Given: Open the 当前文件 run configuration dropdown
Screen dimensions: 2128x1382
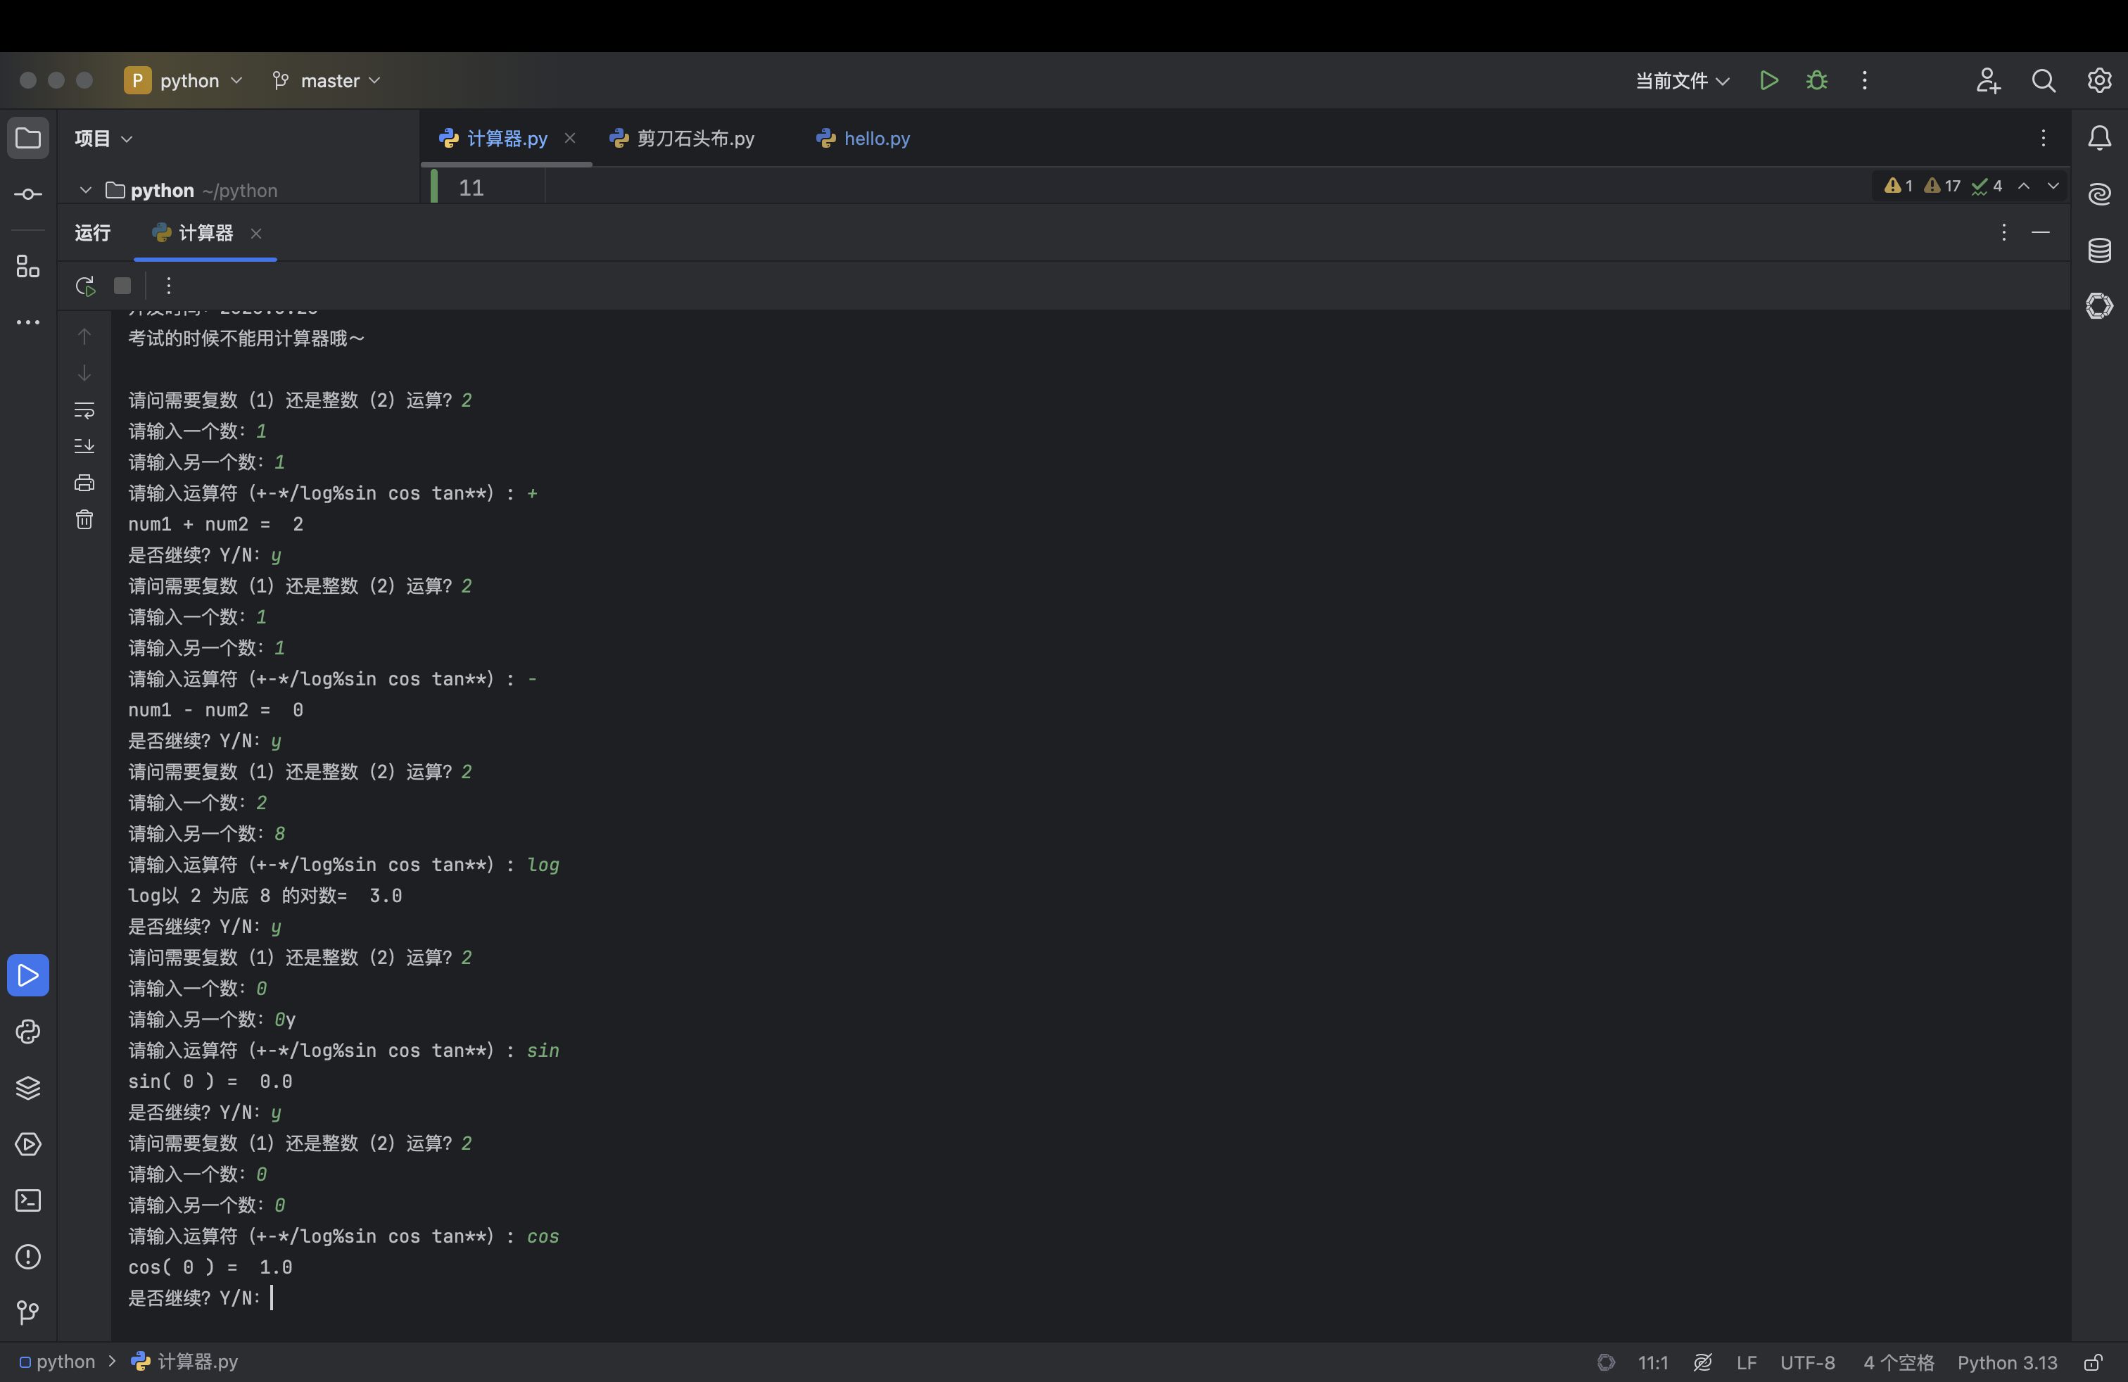Looking at the screenshot, I should pyautogui.click(x=1681, y=80).
